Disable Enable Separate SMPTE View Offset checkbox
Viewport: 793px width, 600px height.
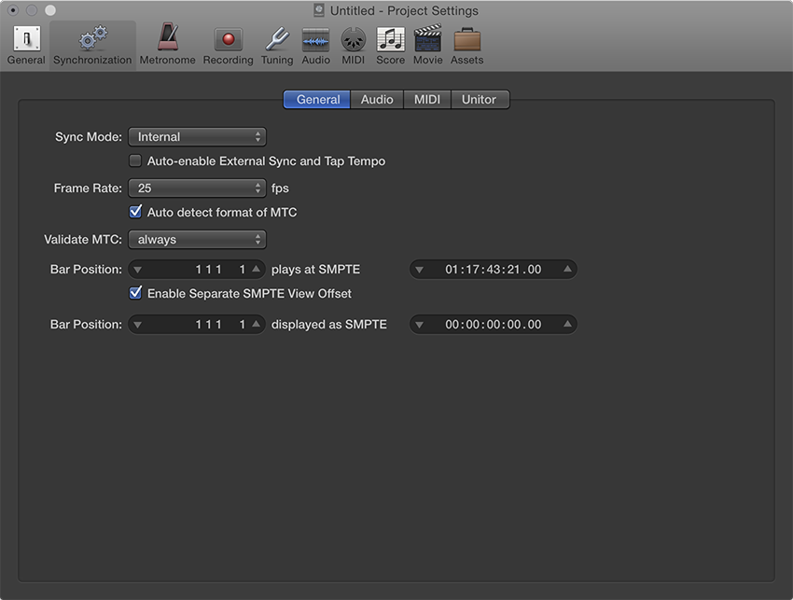pos(135,293)
